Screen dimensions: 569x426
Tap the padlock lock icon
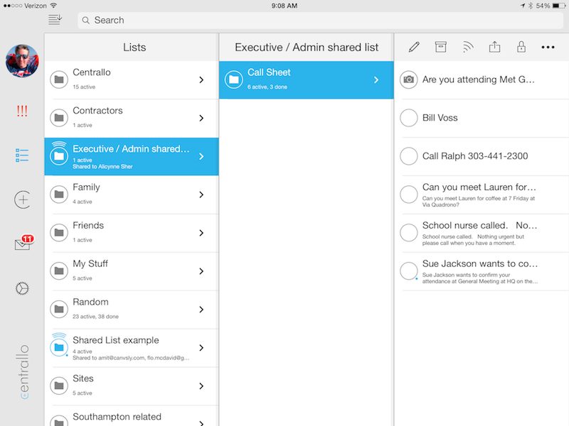pos(521,48)
